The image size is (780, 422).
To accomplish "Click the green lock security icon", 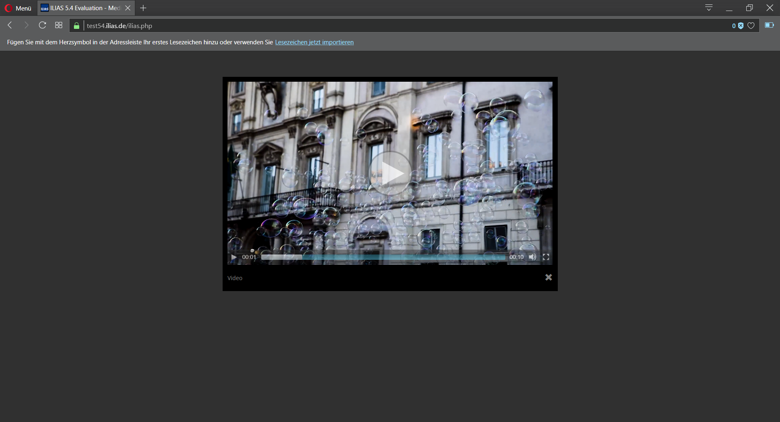I will 76,26.
